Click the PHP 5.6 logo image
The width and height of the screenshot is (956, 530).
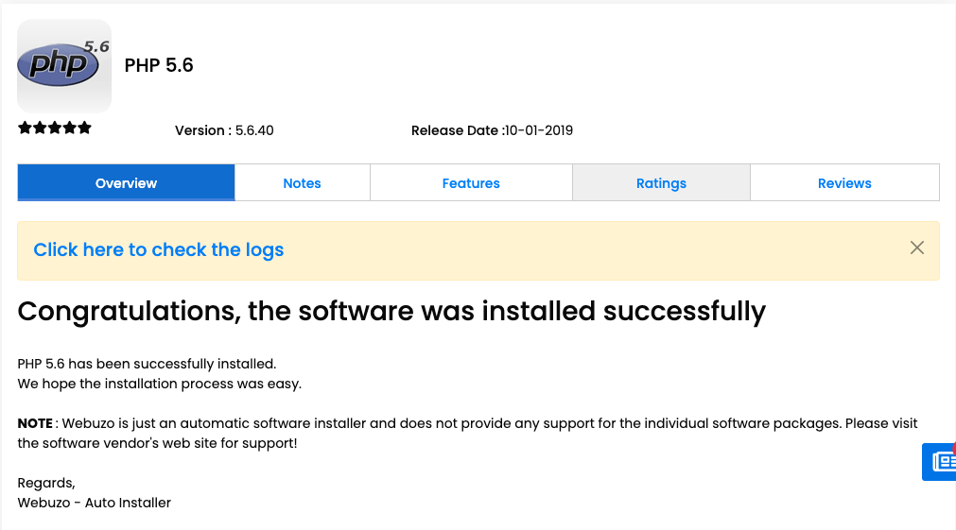click(64, 66)
